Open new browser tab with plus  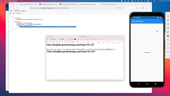click(x=121, y=4)
